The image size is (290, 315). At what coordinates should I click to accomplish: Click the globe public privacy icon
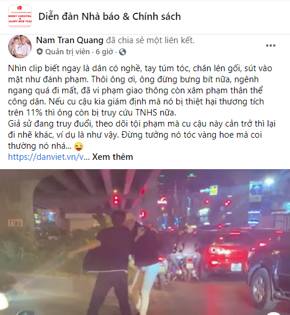click(123, 52)
